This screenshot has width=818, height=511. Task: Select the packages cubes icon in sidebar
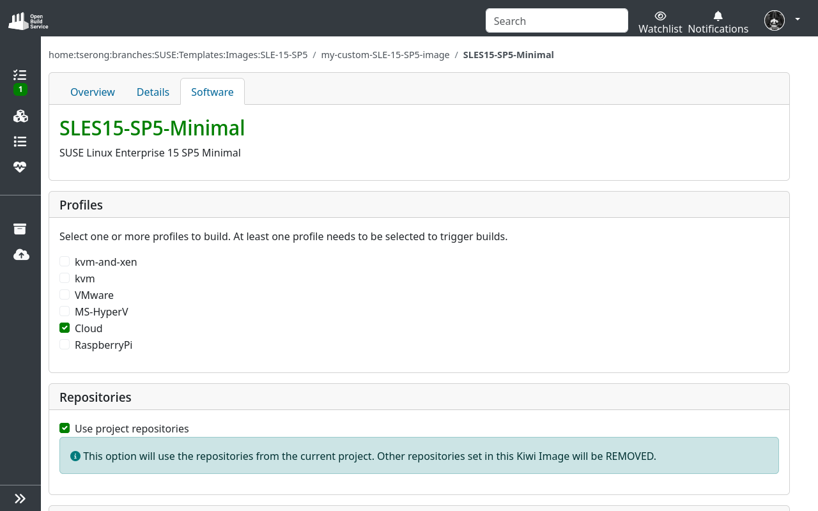pyautogui.click(x=20, y=116)
